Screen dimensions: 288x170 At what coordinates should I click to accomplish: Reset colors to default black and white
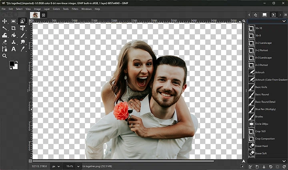11,68
